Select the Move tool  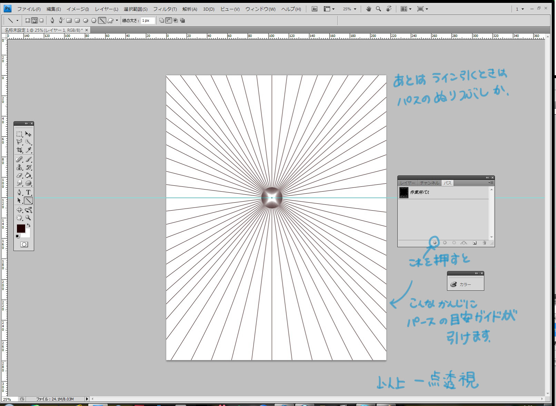[x=28, y=134]
